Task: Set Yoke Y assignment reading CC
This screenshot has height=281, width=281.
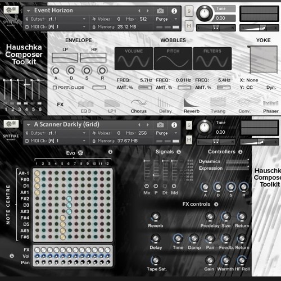Action: pos(250,88)
